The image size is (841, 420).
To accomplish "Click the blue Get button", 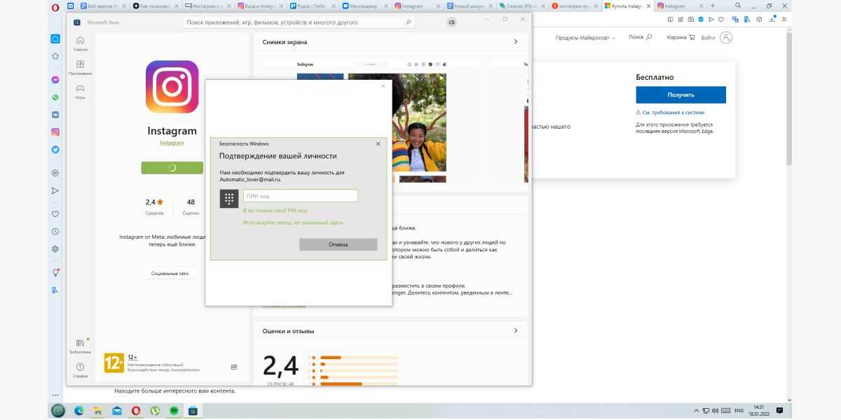I will tap(681, 94).
